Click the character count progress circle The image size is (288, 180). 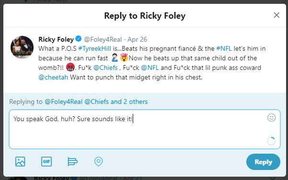tap(271, 141)
